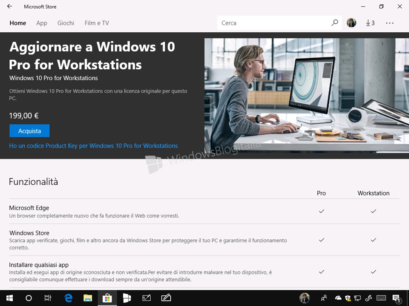The width and height of the screenshot is (409, 306).
Task: Open the user profile picture menu
Action: pos(351,23)
